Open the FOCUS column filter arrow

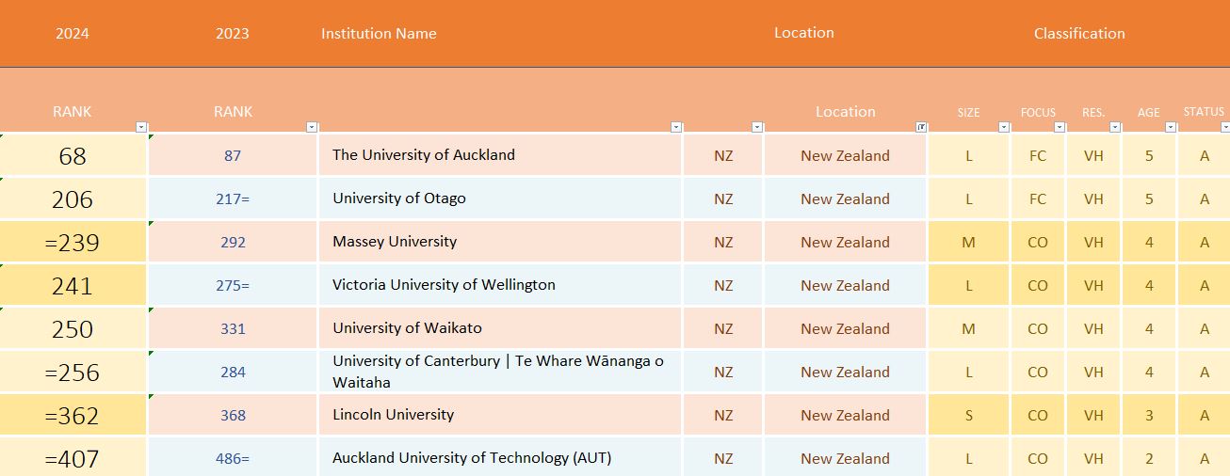1060,127
